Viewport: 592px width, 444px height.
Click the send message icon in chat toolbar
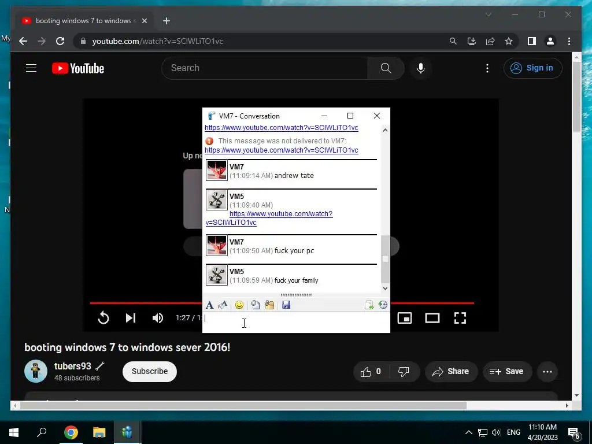tap(369, 305)
